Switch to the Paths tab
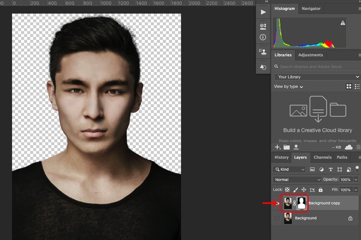This screenshot has width=361, height=240. [x=342, y=157]
